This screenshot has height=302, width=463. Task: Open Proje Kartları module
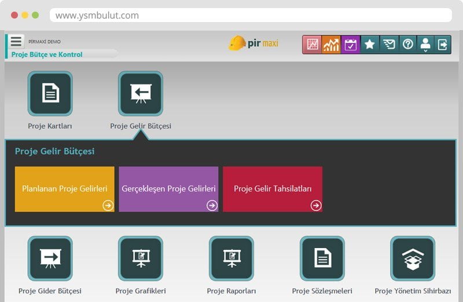50,94
